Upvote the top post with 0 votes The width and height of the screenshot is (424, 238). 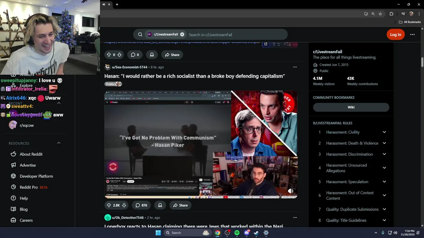click(x=109, y=55)
